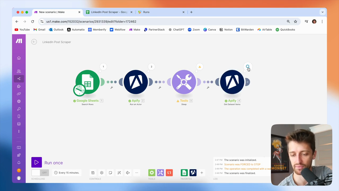Open the Tools Sleep module
The width and height of the screenshot is (339, 191).
(184, 82)
